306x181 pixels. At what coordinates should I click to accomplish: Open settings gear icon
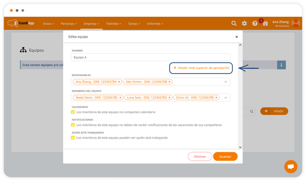coord(244,24)
